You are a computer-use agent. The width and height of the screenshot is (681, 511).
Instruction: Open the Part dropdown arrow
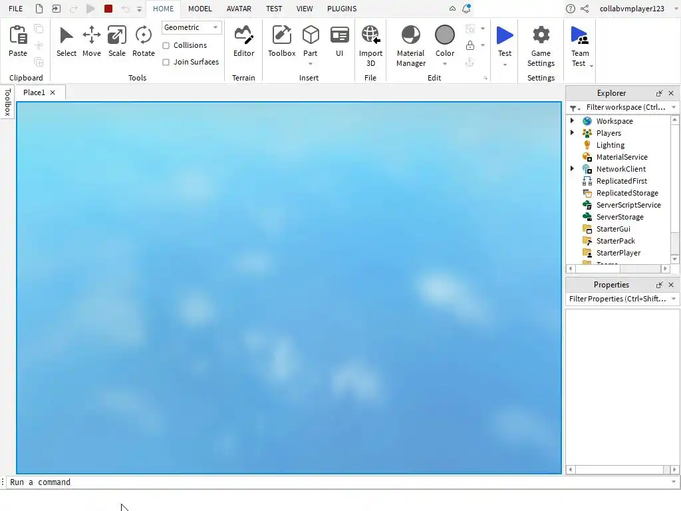point(311,64)
